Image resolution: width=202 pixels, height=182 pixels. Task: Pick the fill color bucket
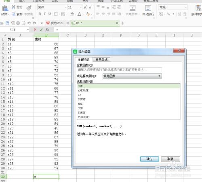pyautogui.click(x=72, y=14)
